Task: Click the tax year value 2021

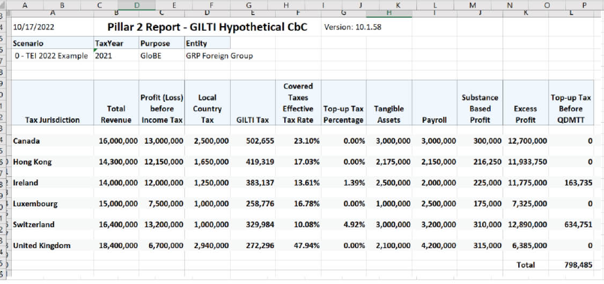Action: pyautogui.click(x=116, y=56)
